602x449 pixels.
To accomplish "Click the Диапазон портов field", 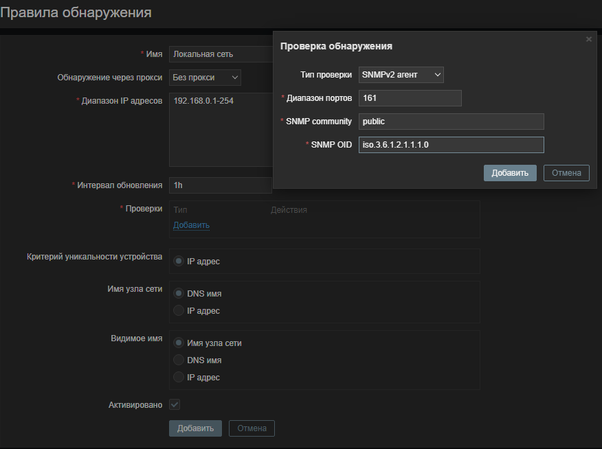I will (x=410, y=98).
